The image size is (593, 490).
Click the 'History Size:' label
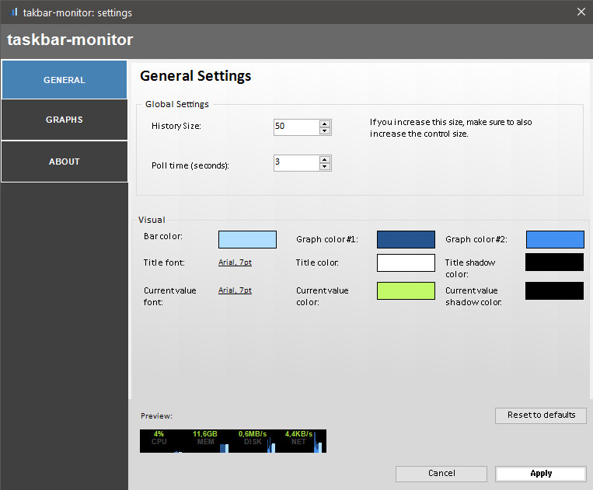click(176, 126)
